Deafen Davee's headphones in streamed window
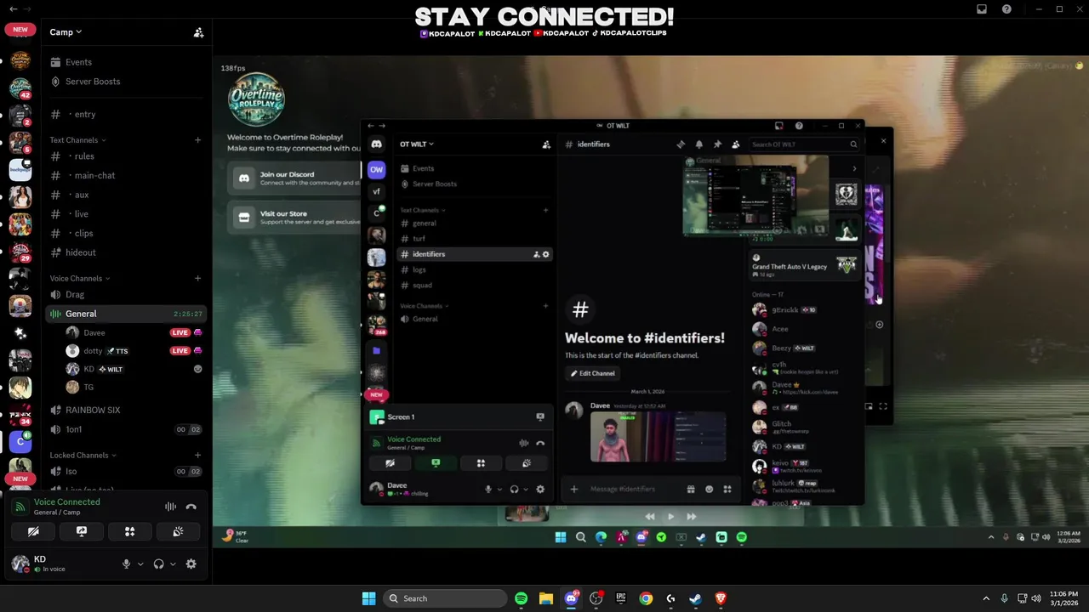 click(x=514, y=489)
